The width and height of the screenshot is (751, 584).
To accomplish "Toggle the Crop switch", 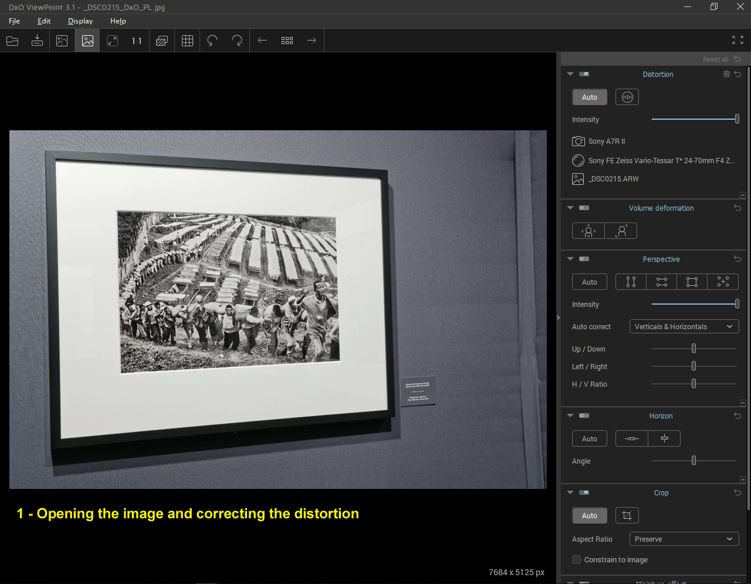I will [x=584, y=492].
